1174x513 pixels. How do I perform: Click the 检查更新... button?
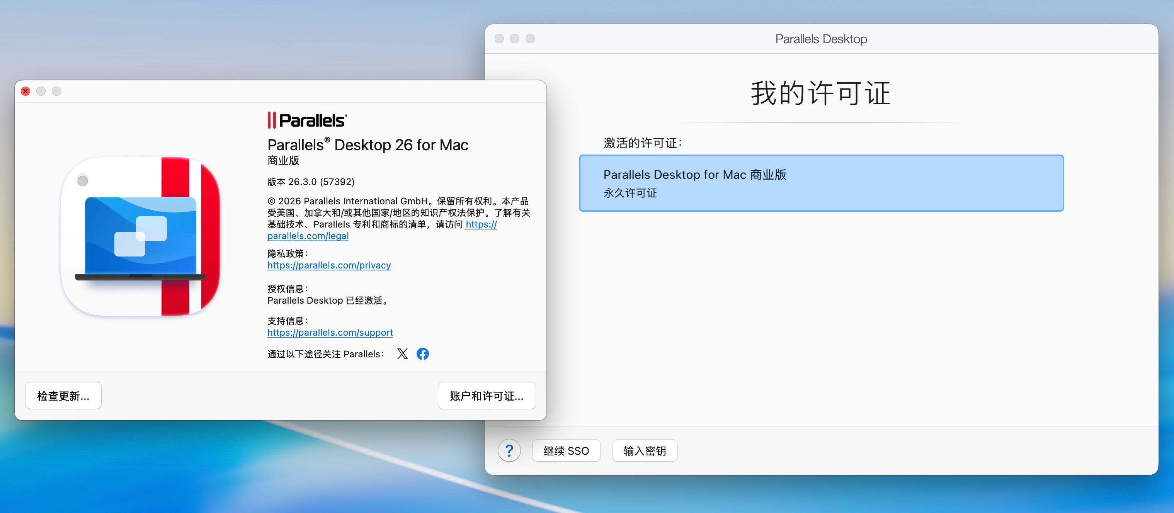(63, 396)
